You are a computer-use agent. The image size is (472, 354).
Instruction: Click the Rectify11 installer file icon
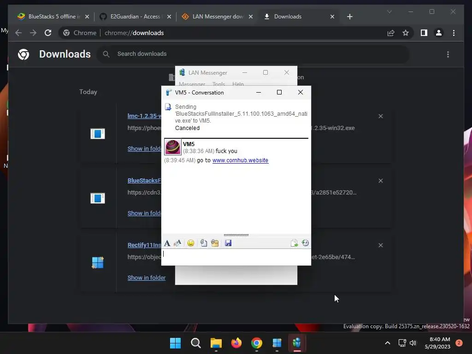98,262
